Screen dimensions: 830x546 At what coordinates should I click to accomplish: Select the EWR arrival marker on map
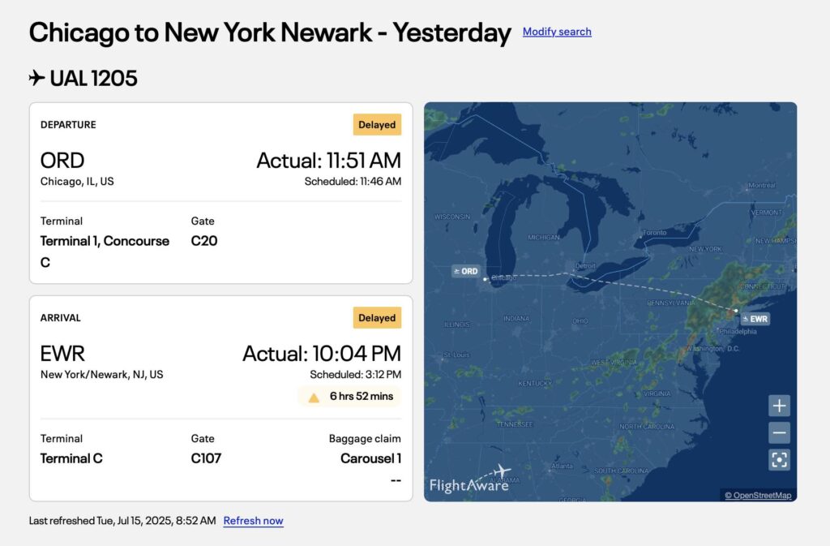[755, 319]
